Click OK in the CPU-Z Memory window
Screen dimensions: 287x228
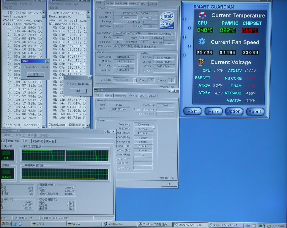pos(169,184)
